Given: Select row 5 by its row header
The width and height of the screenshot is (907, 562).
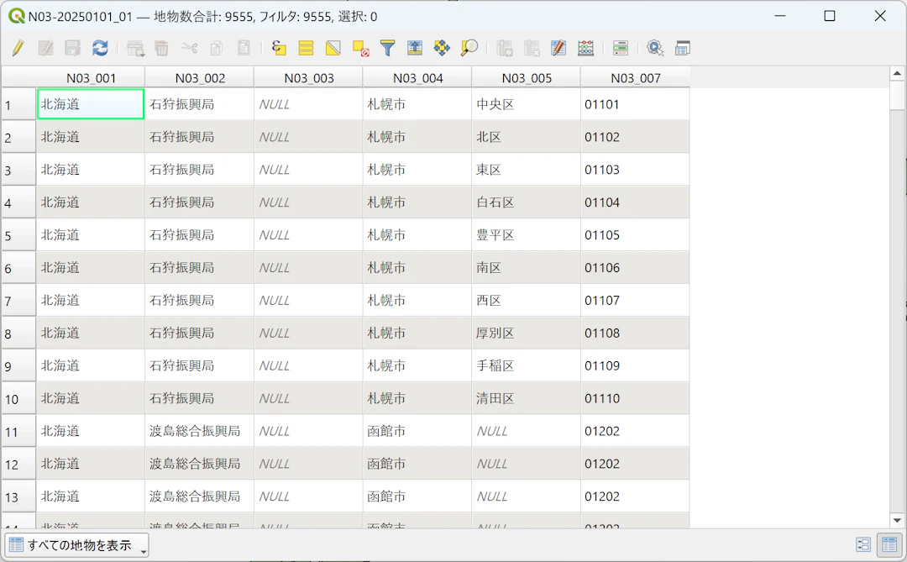Looking at the screenshot, I should click(18, 236).
